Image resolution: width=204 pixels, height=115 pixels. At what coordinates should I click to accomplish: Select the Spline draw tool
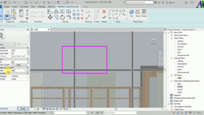(124, 14)
